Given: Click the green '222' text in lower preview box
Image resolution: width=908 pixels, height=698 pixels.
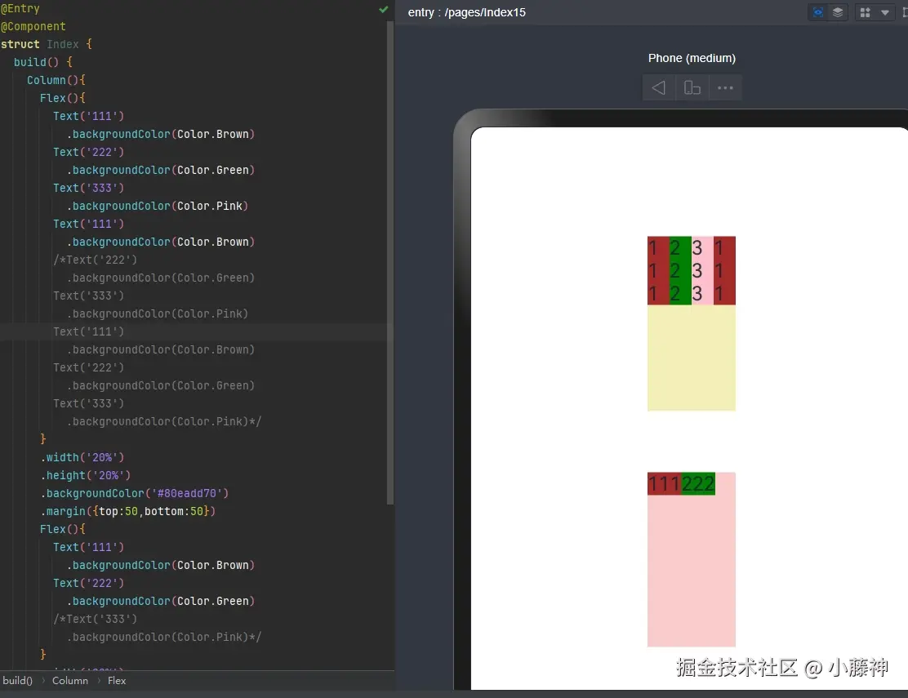Looking at the screenshot, I should pyautogui.click(x=698, y=484).
